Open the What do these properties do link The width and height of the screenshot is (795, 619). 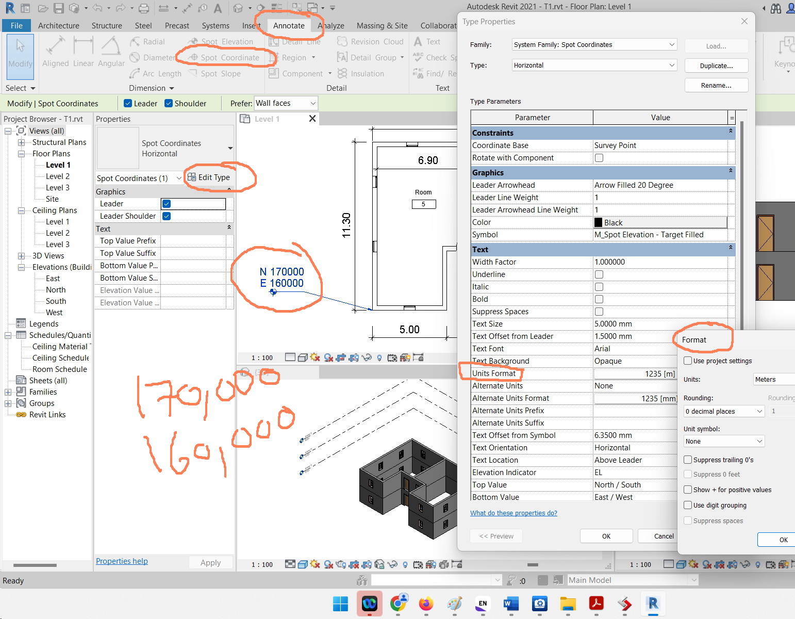click(514, 513)
